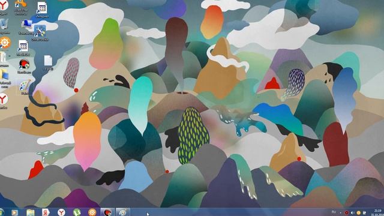Image resolution: width=384 pixels, height=216 pixels.
Task: Open the RU language indicator
Action: (x=334, y=212)
